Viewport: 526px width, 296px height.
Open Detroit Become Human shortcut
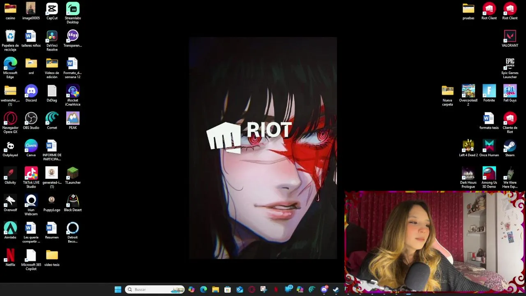73,232
